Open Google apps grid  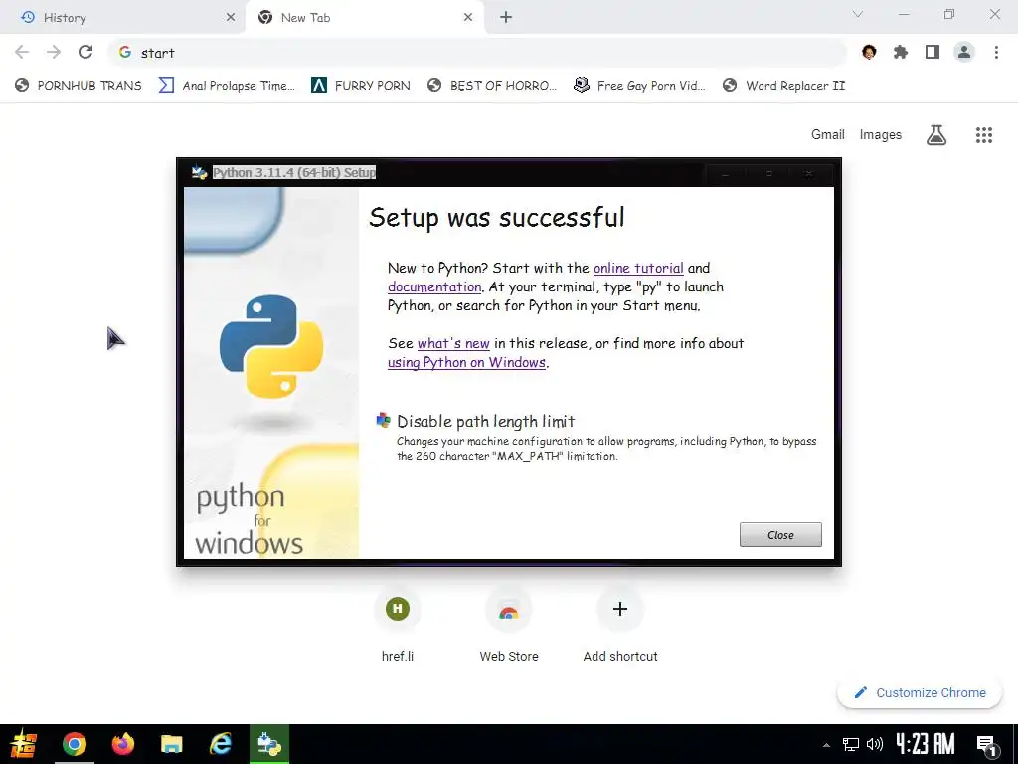coord(983,134)
